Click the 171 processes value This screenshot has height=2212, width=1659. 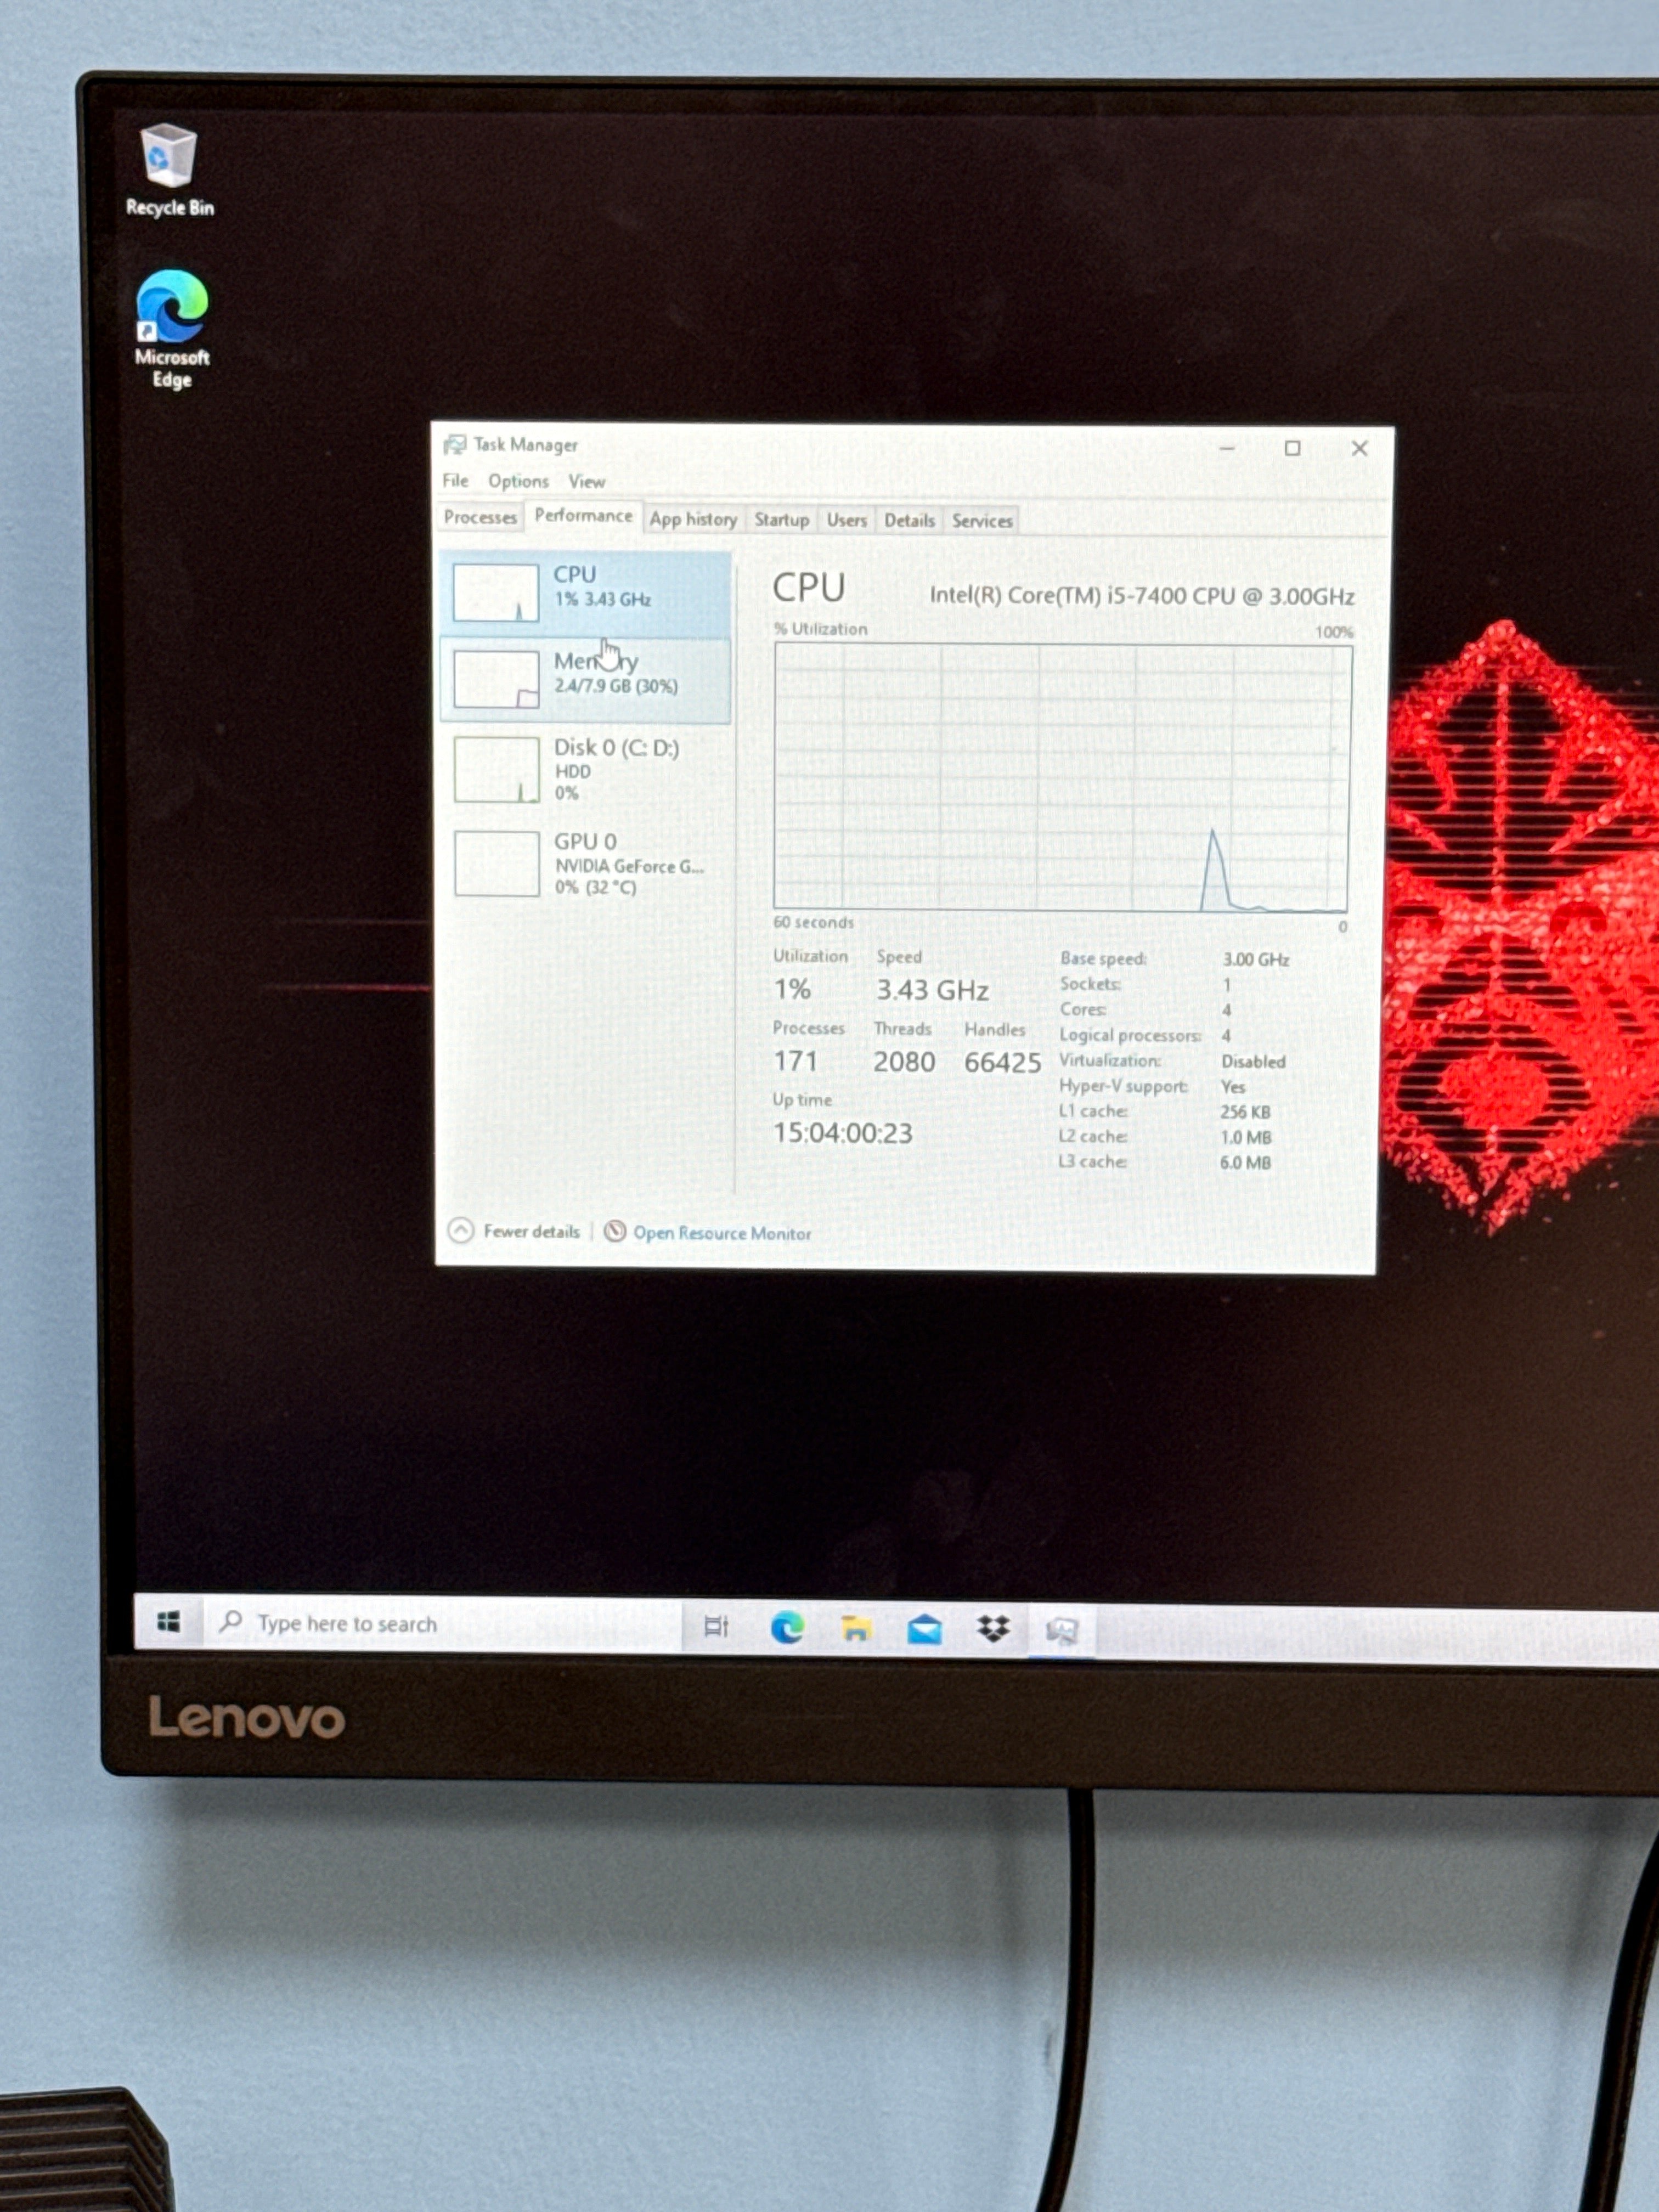click(x=795, y=1061)
